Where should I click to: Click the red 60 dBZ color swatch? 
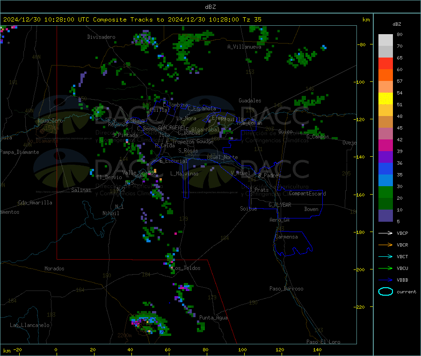pyautogui.click(x=385, y=63)
